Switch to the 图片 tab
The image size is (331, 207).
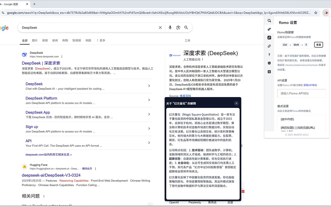(35, 40)
